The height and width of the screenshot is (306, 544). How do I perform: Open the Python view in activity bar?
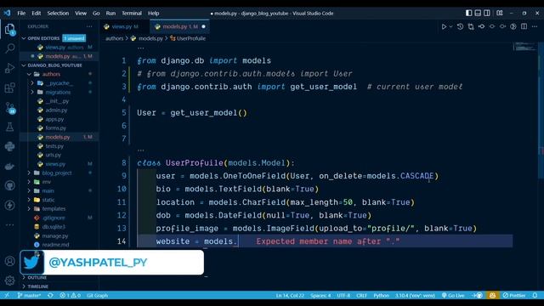(9, 146)
